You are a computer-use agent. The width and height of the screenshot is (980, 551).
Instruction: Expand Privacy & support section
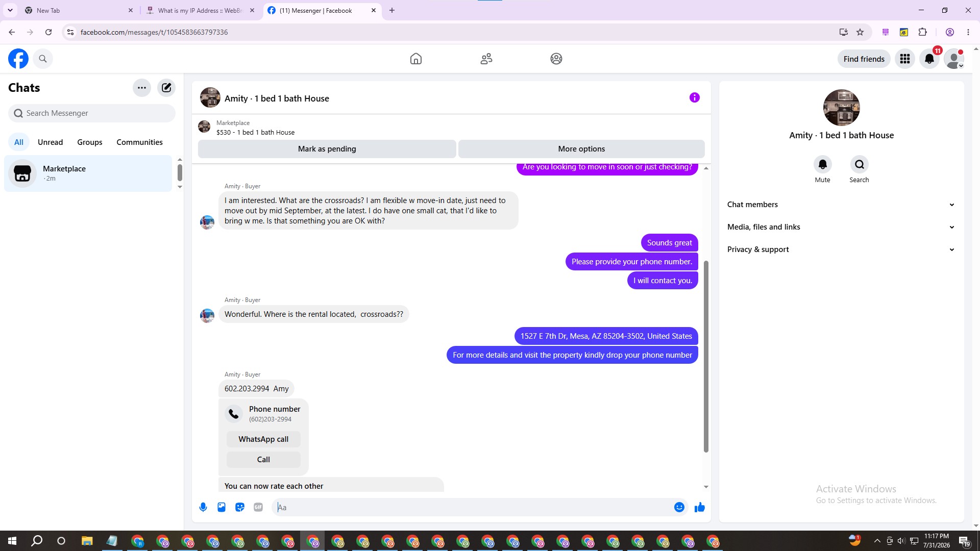tap(841, 249)
